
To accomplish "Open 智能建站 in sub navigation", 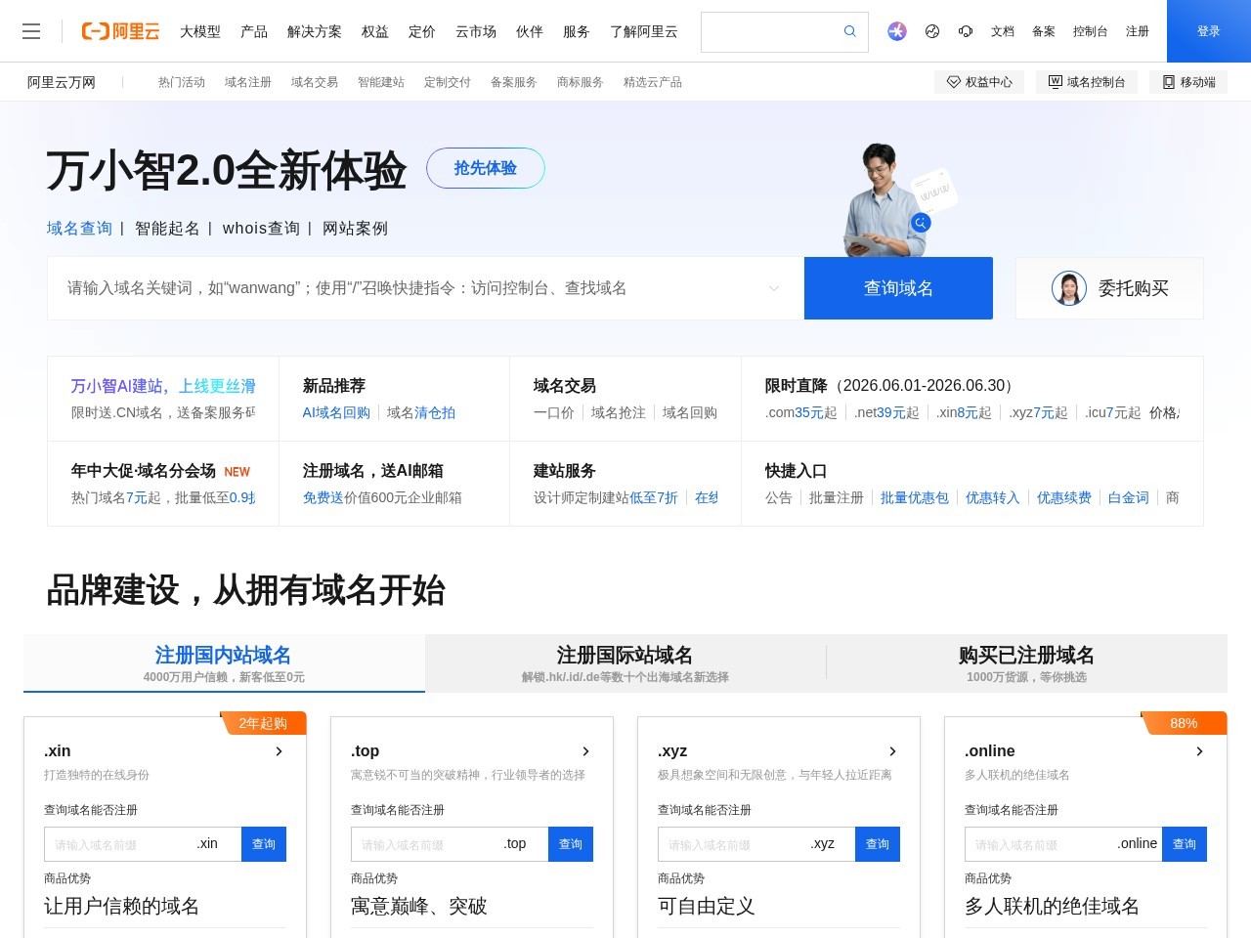I will 381,82.
